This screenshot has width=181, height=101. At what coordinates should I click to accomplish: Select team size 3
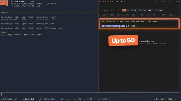click(x=128, y=10)
